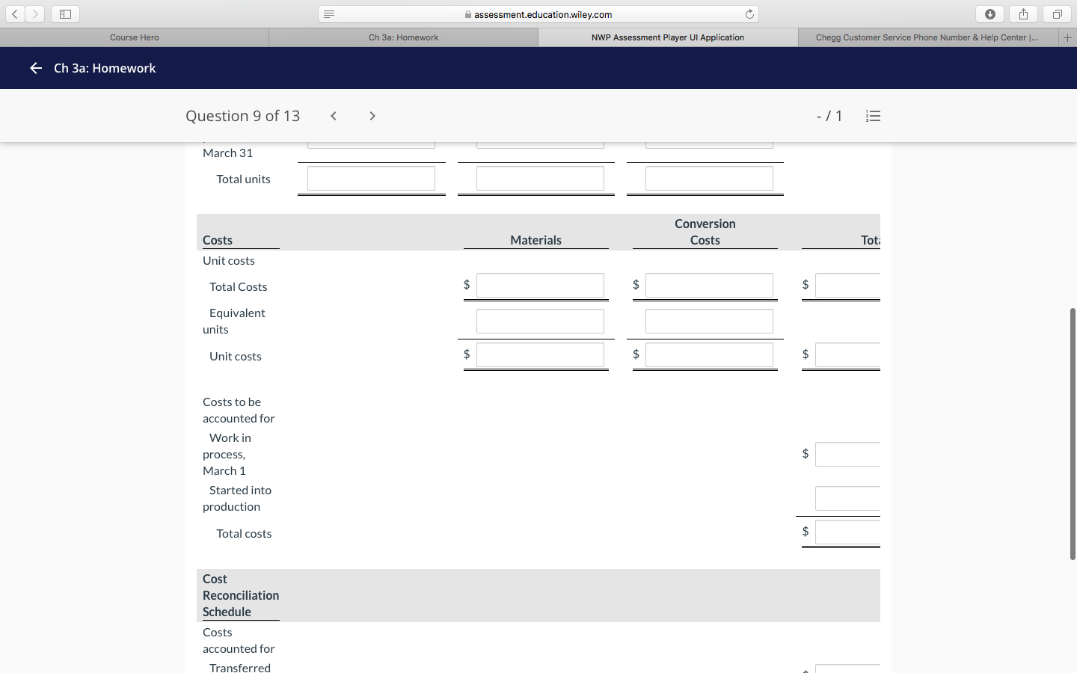Click the - / 1 score text
The image size is (1077, 673).
pos(829,116)
